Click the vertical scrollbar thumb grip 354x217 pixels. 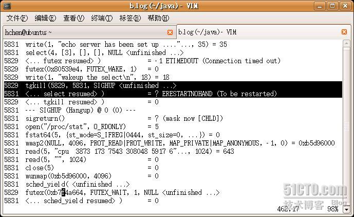click(x=346, y=126)
